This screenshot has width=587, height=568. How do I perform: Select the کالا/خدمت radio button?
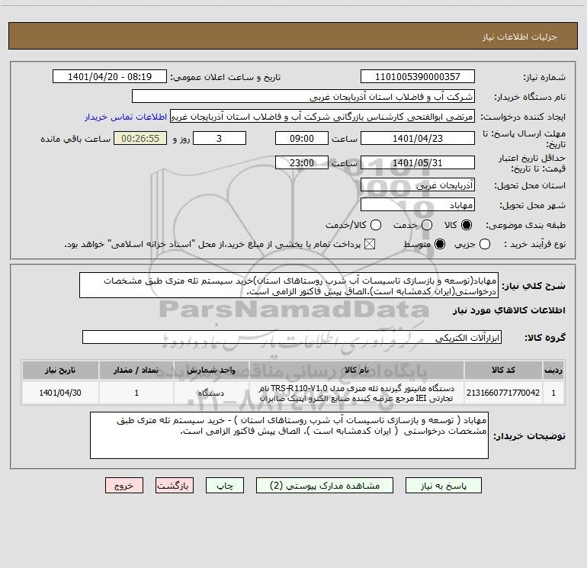(376, 225)
